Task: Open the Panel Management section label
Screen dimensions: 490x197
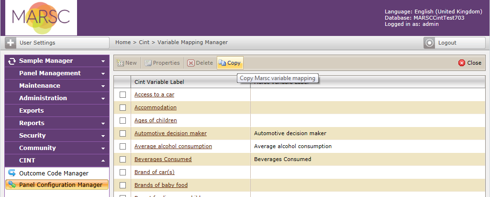Action: (50, 73)
